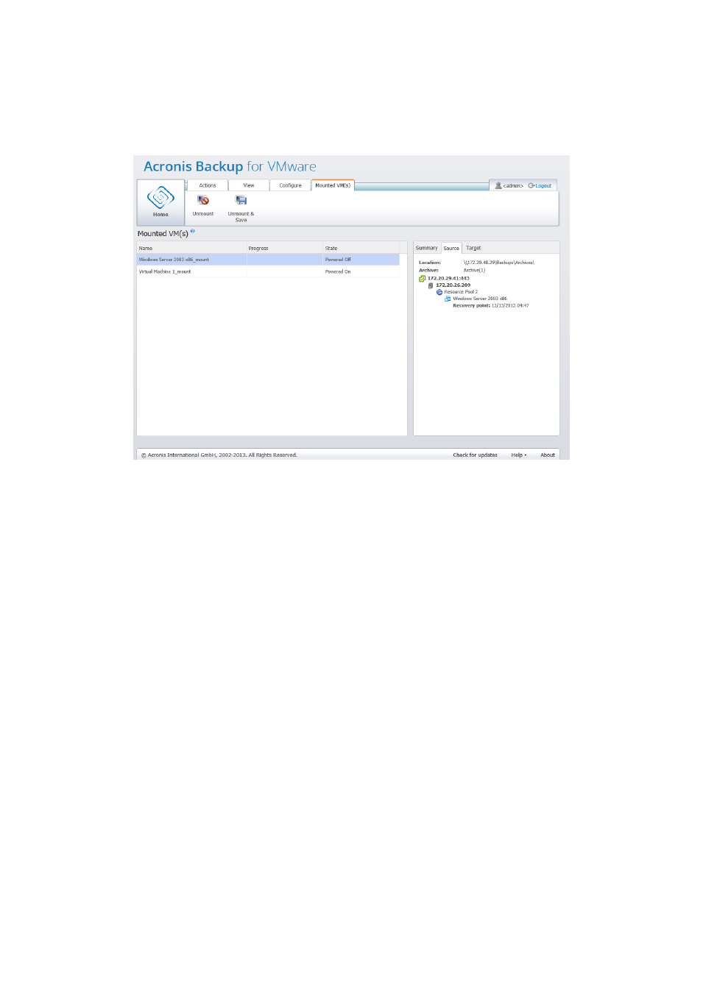Open the Help dropdown in footer
Screen dimensions: 703x993
[x=519, y=455]
